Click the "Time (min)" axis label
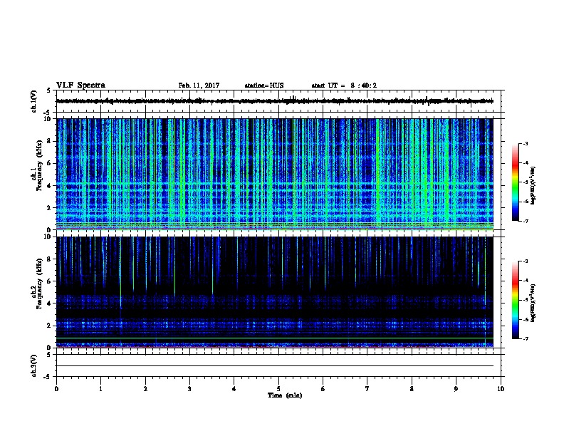The height and width of the screenshot is (436, 564). 285,395
